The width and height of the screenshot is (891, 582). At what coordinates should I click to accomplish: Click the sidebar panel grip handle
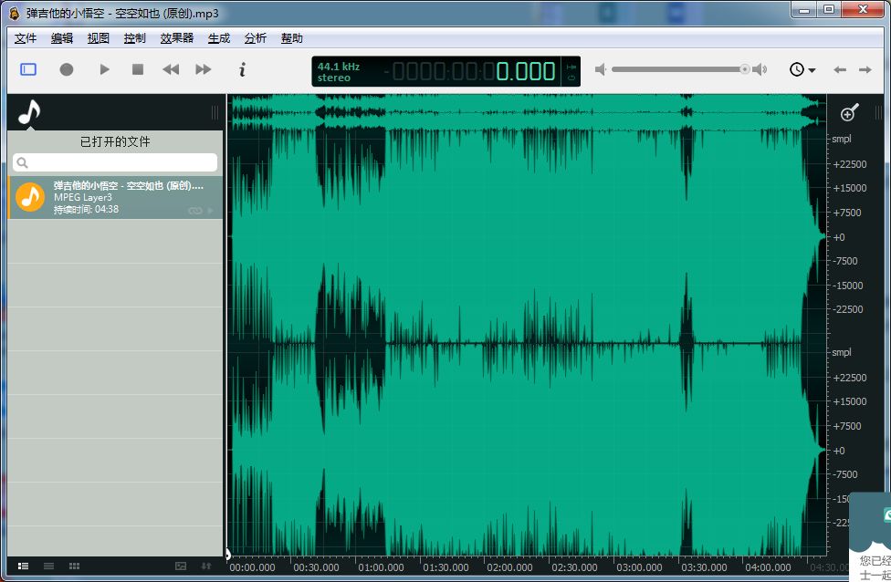coord(215,112)
